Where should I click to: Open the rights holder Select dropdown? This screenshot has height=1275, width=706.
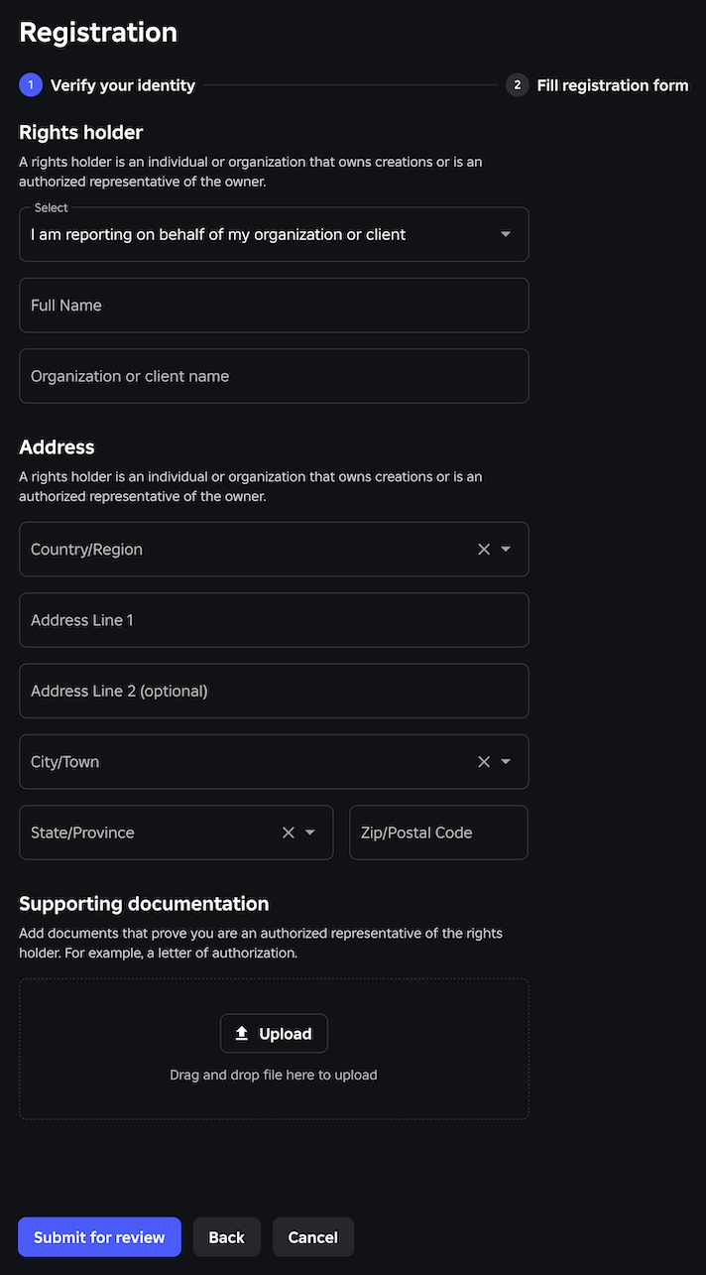click(274, 234)
